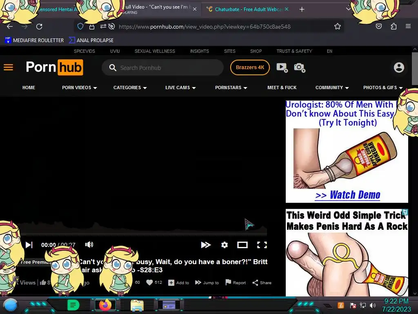
Task: Close the Chaturbate tab
Action: [x=287, y=9]
